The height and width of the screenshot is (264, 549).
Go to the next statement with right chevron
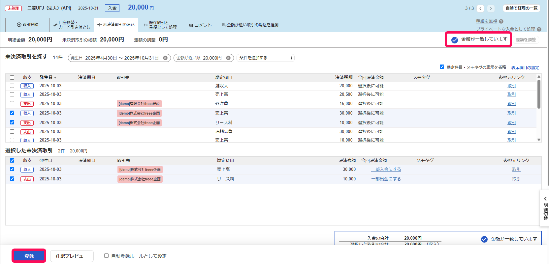tap(491, 8)
